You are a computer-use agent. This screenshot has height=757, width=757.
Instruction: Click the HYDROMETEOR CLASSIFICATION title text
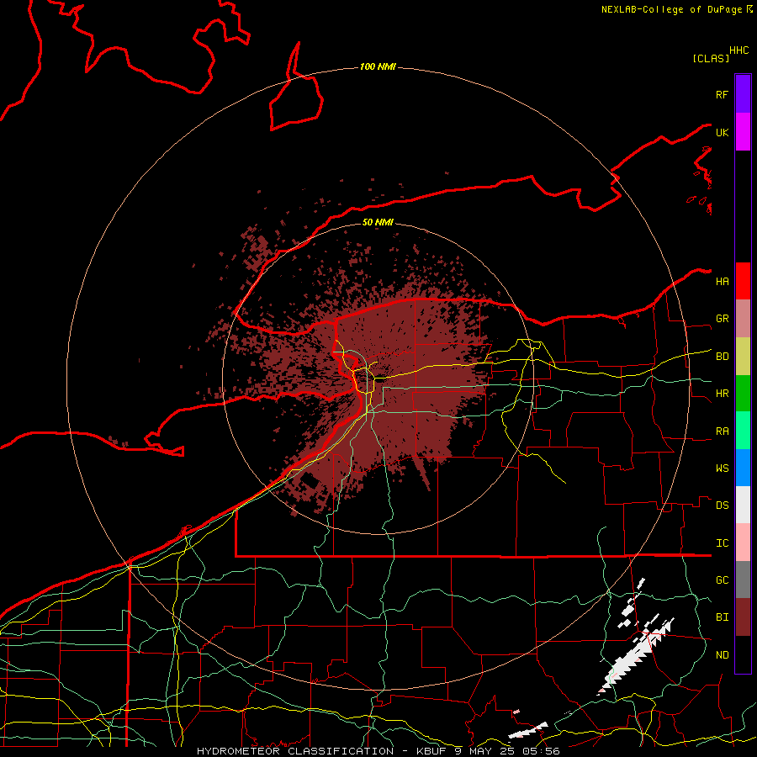[x=295, y=751]
